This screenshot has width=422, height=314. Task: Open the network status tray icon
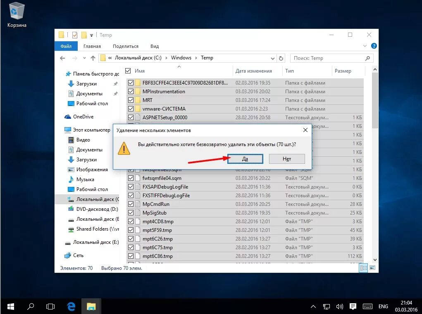[327, 307]
